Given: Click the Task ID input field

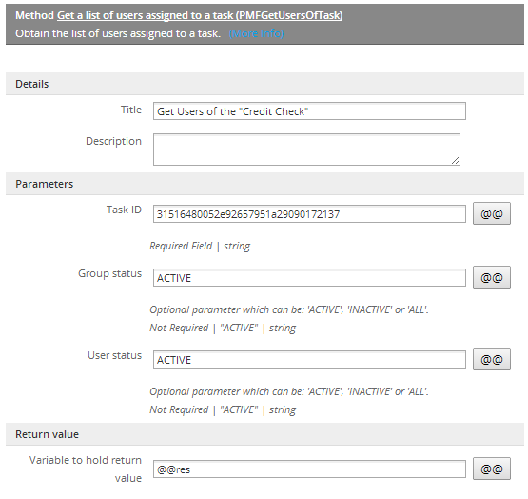Looking at the screenshot, I should pyautogui.click(x=309, y=214).
